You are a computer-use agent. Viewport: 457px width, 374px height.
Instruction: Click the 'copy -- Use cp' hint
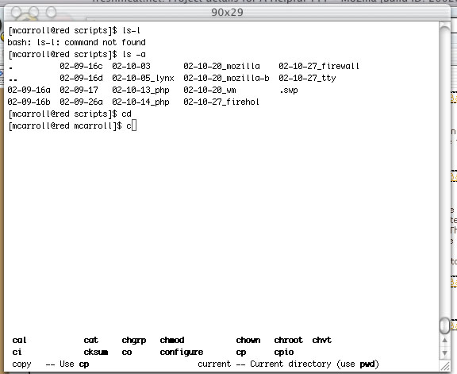click(51, 364)
